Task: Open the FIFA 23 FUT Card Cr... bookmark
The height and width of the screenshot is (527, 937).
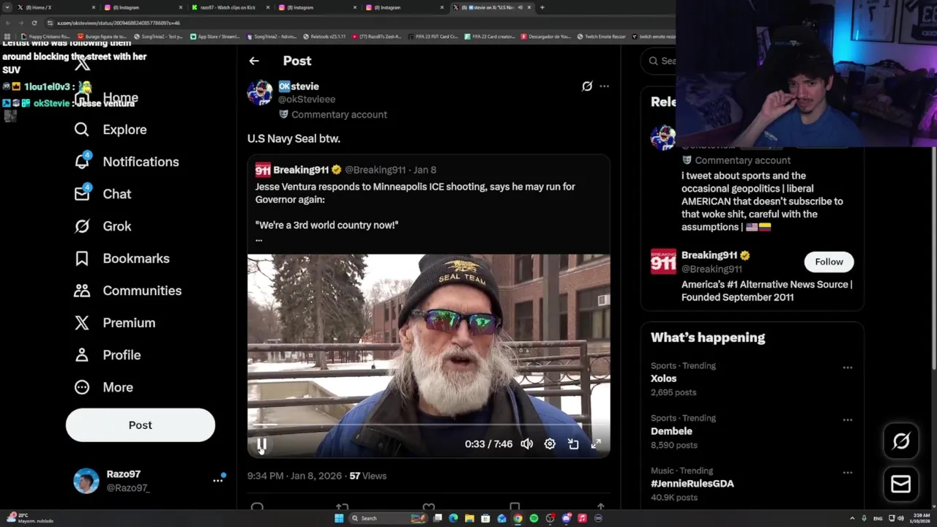Action: pyautogui.click(x=433, y=37)
